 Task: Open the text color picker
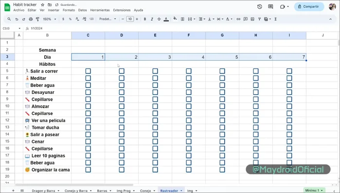coord(166,19)
